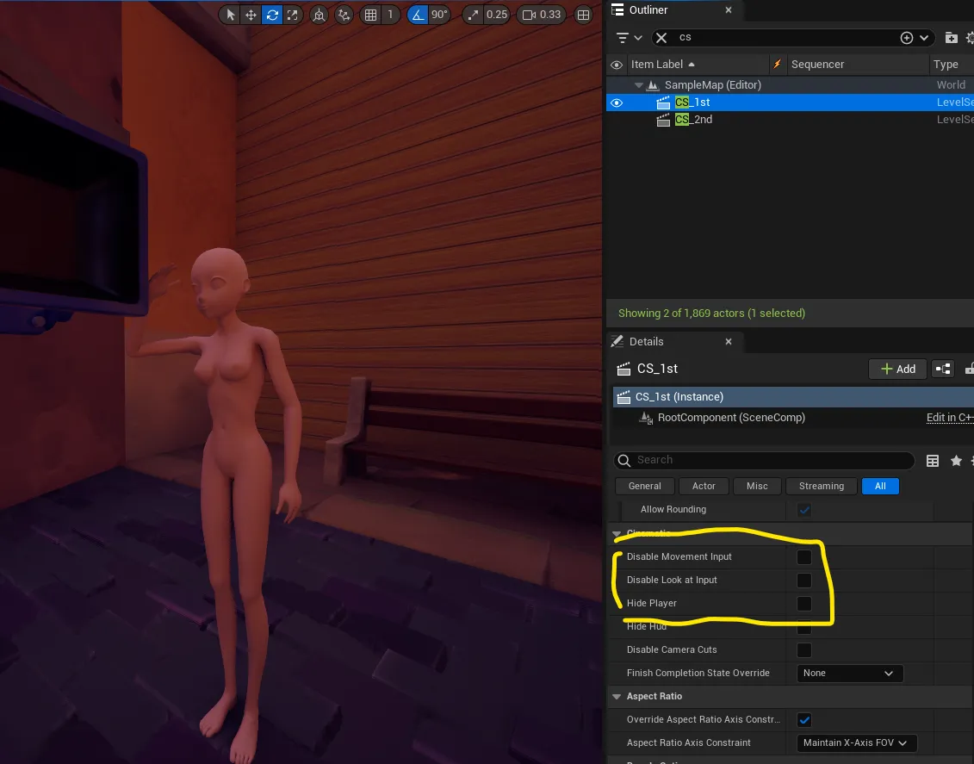Click the Details search field
Image resolution: width=974 pixels, height=764 pixels.
click(x=764, y=460)
